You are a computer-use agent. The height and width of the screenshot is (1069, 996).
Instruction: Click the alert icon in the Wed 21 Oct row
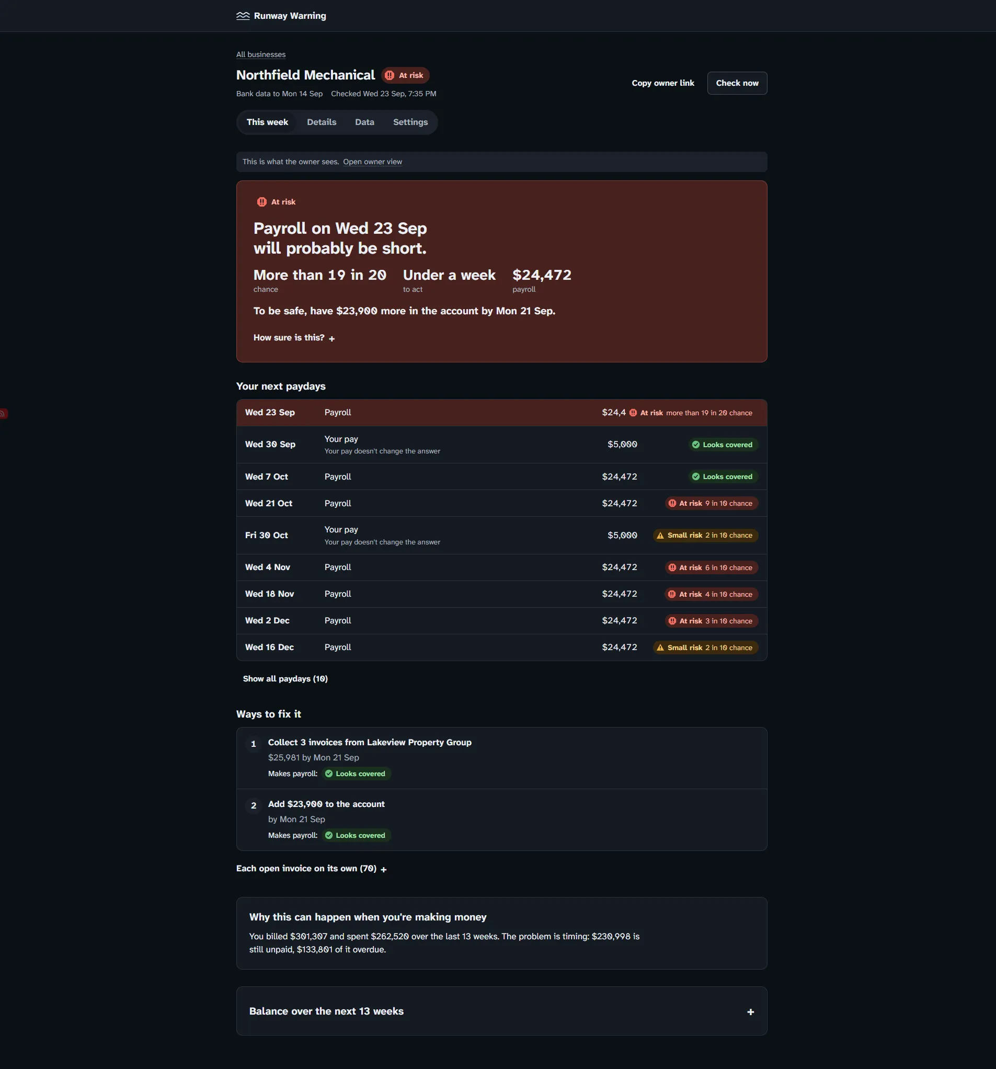pos(672,503)
